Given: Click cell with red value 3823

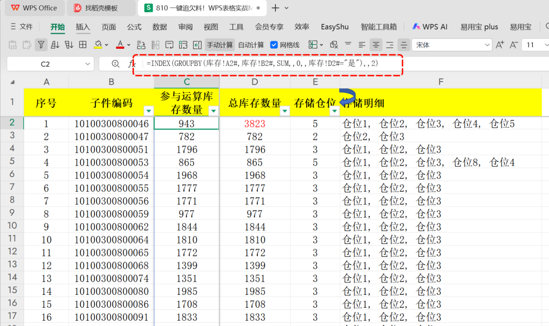Looking at the screenshot, I should tap(255, 124).
